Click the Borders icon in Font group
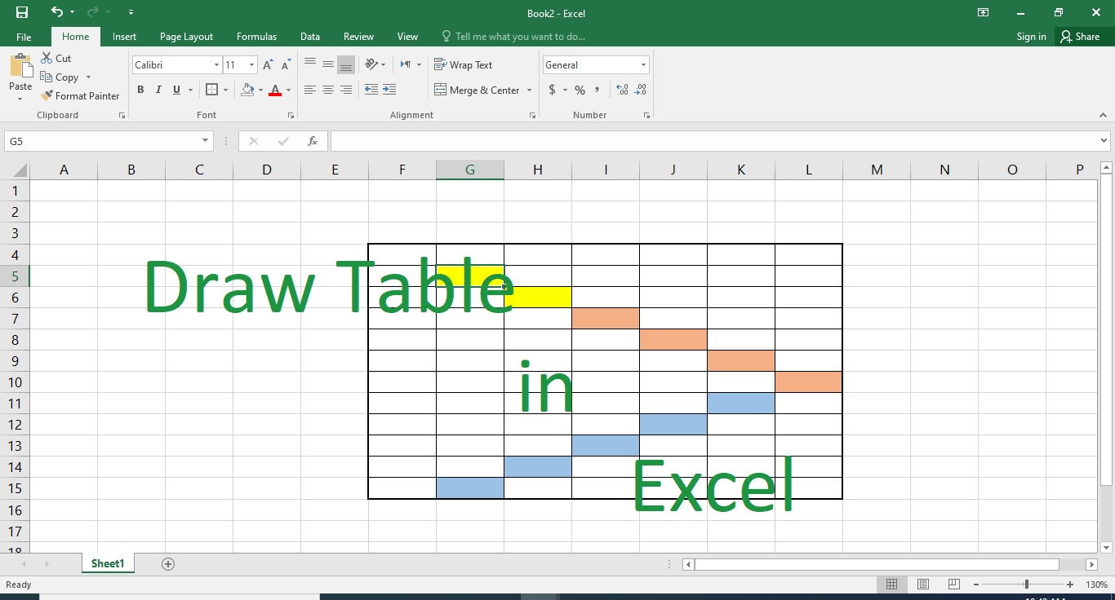Image resolution: width=1115 pixels, height=600 pixels. coord(211,90)
